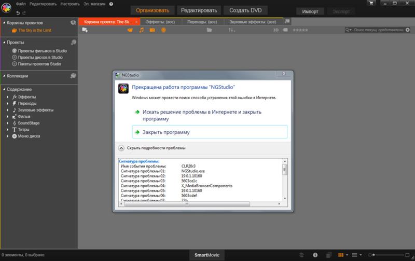Click the SmartMovie button

(207, 255)
